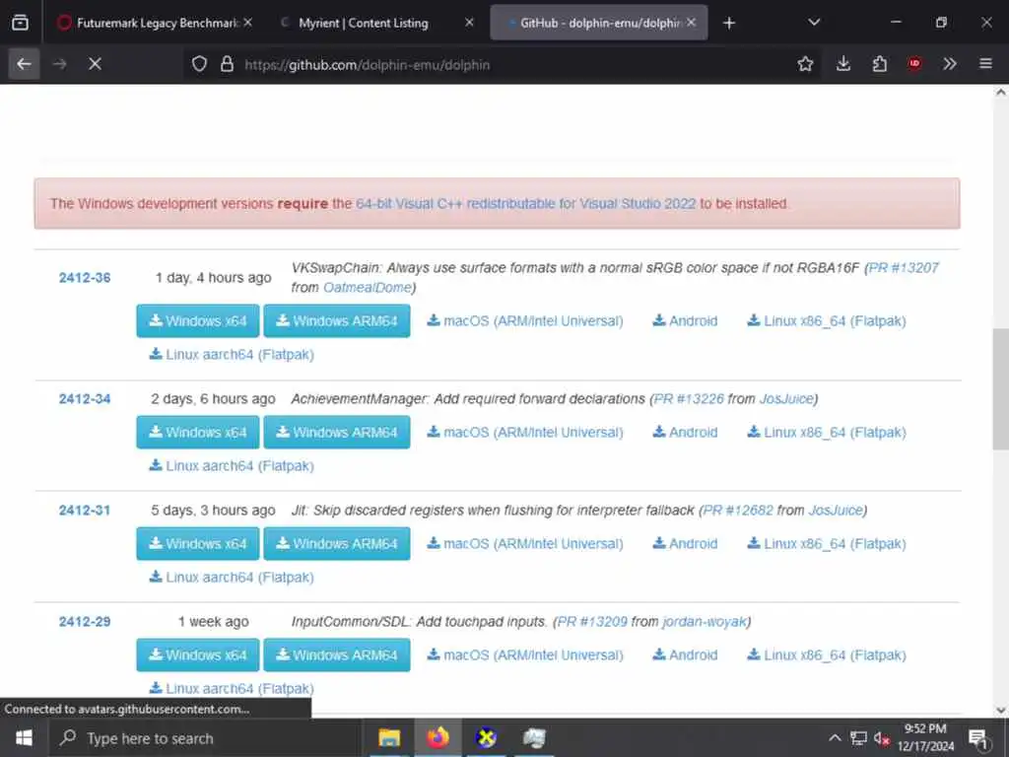Close the GitHub dolphin-emu tab

(691, 23)
